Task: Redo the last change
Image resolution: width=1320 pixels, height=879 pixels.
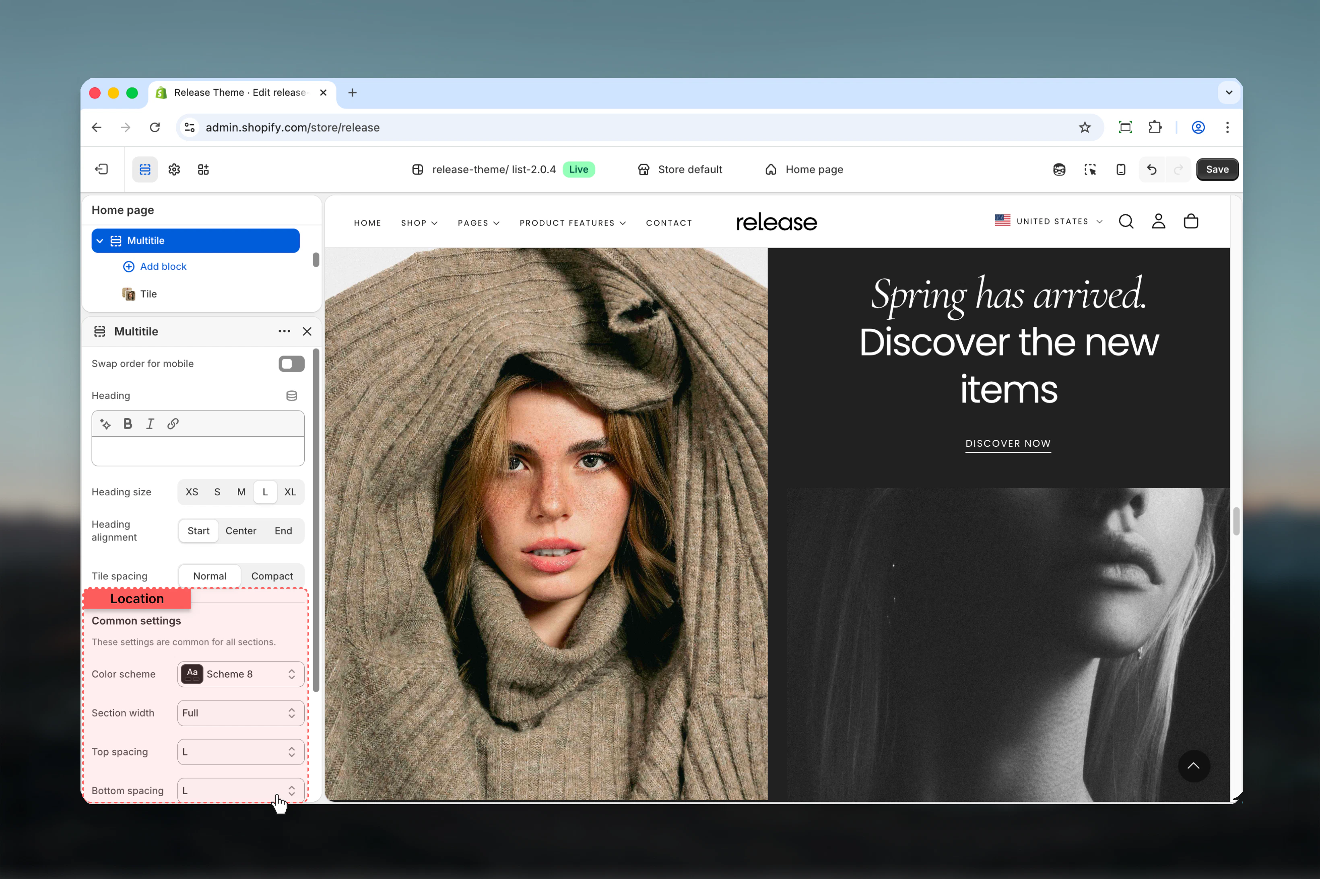Action: [1179, 169]
